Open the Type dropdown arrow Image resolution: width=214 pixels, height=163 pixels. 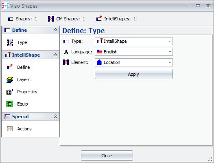coord(170,41)
